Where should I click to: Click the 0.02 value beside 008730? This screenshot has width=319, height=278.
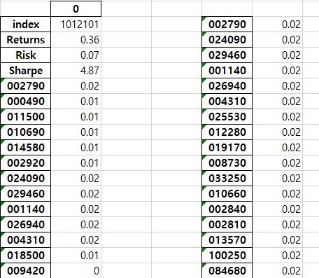pyautogui.click(x=277, y=162)
